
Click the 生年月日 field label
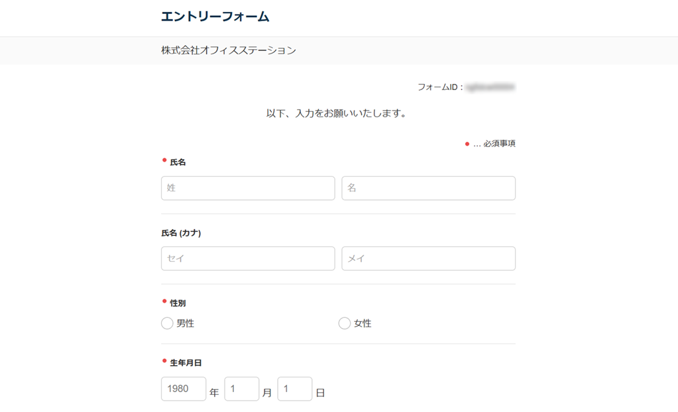(x=186, y=363)
